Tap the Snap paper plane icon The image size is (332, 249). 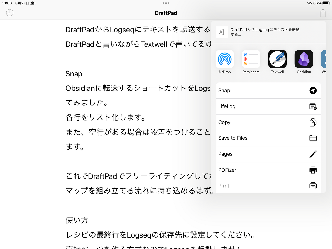point(313,90)
